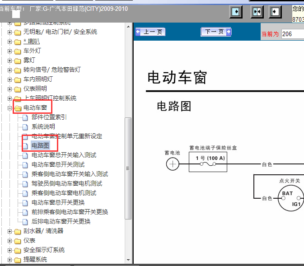Click the split-panel center toolbar icon

(257, 12)
